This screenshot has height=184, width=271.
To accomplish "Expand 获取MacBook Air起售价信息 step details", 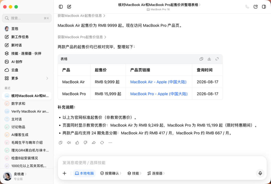I will pos(81,16).
